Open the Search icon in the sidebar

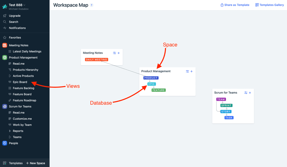5,22
